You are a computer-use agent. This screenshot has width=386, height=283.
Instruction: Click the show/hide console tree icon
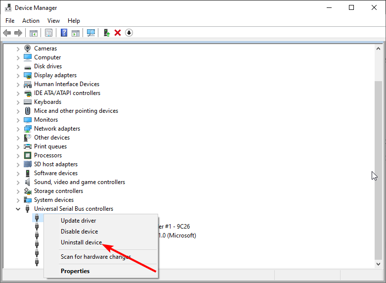[x=34, y=33]
